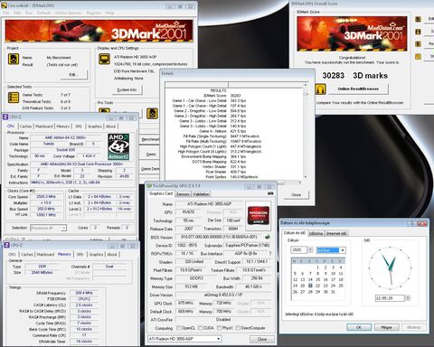Toggle the CUDA checkbox
The width and height of the screenshot is (434, 347).
click(x=201, y=328)
